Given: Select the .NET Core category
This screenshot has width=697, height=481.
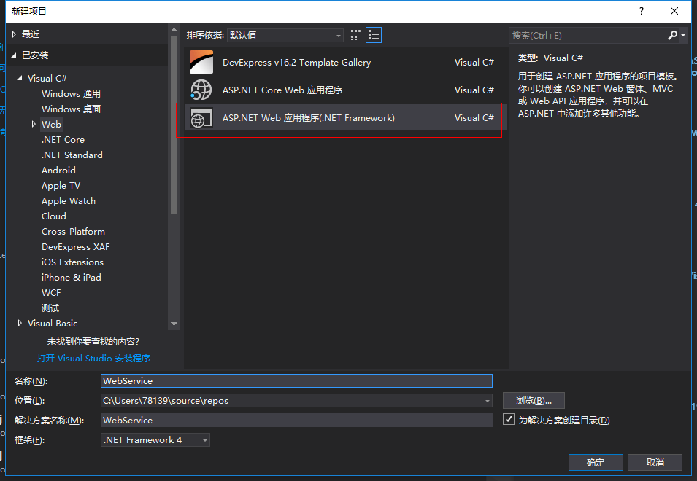Looking at the screenshot, I should pos(63,139).
